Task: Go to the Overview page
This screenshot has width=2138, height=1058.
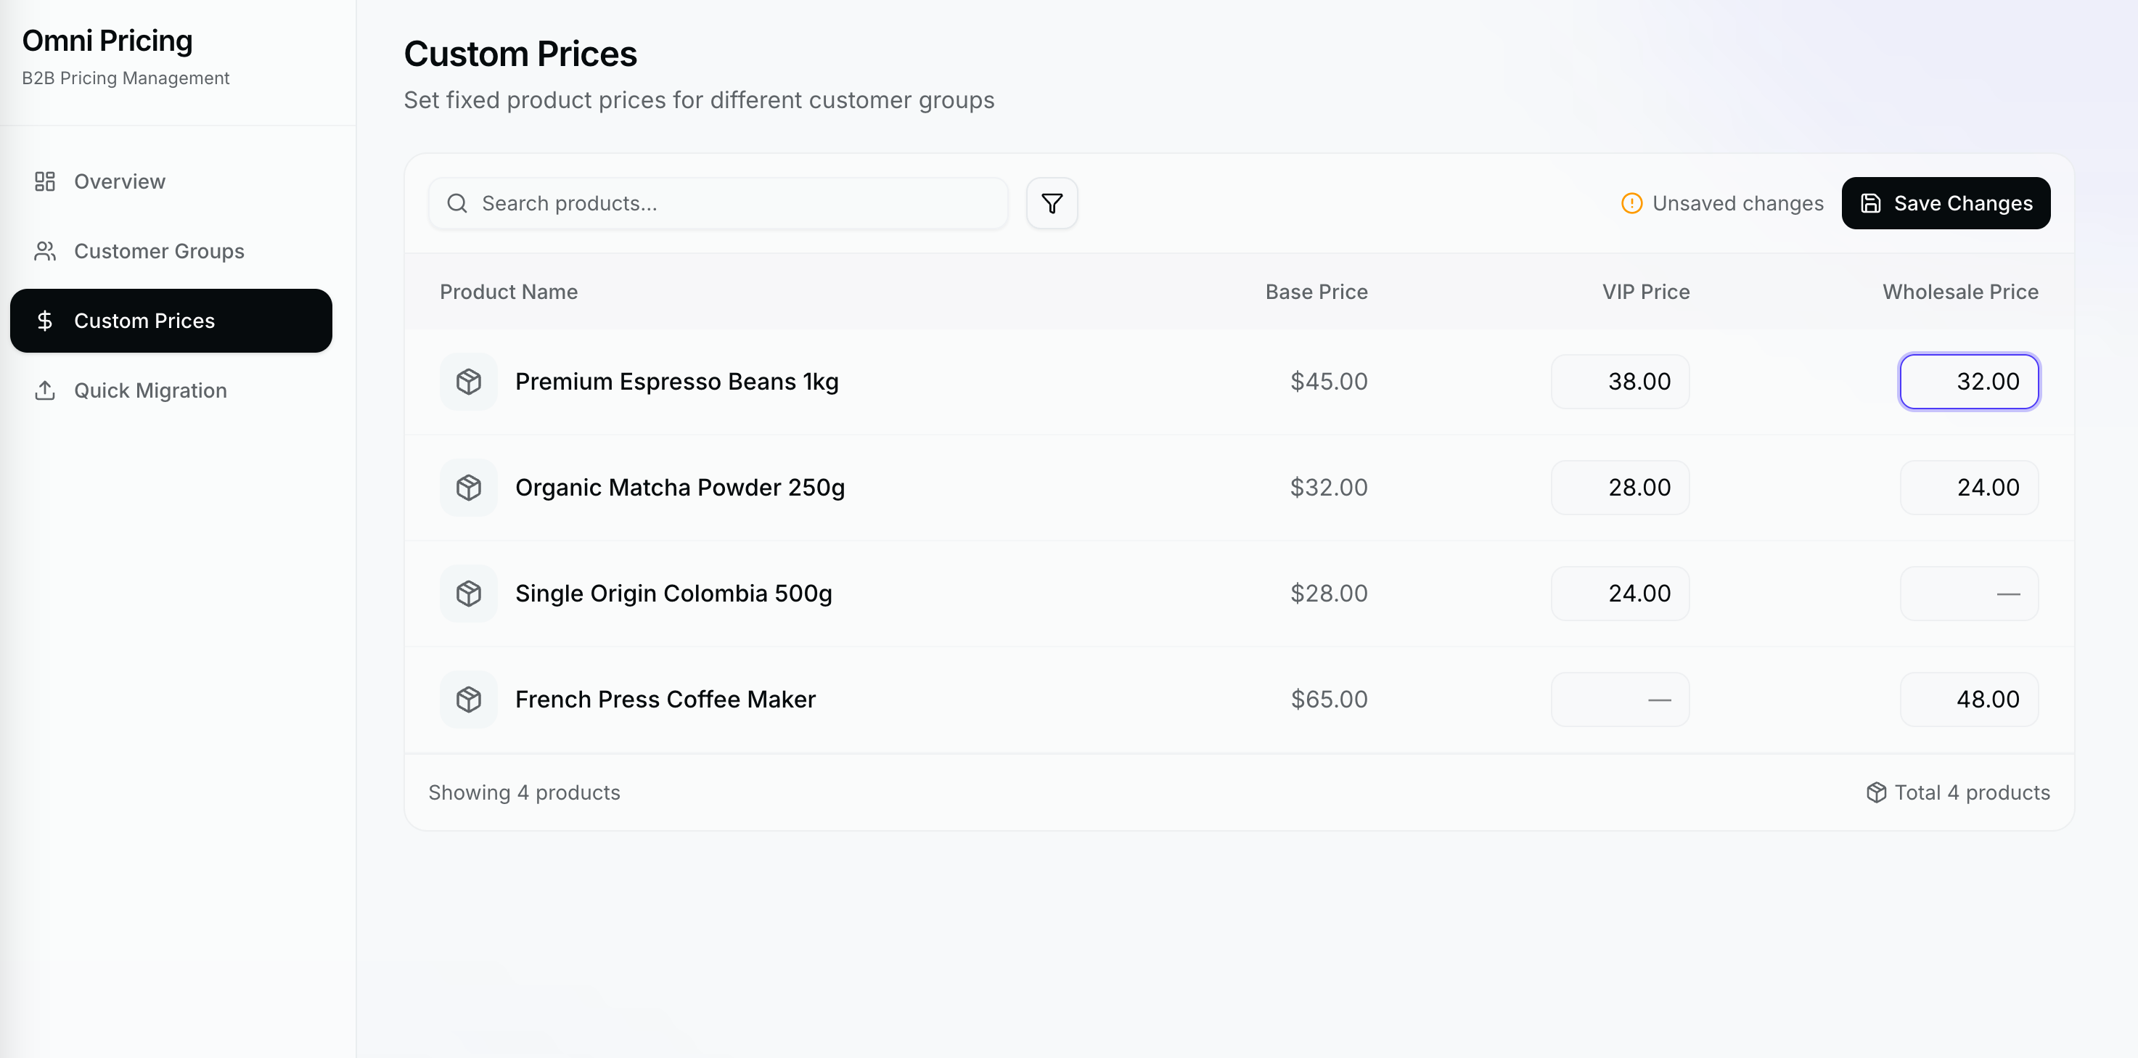Action: click(x=171, y=181)
